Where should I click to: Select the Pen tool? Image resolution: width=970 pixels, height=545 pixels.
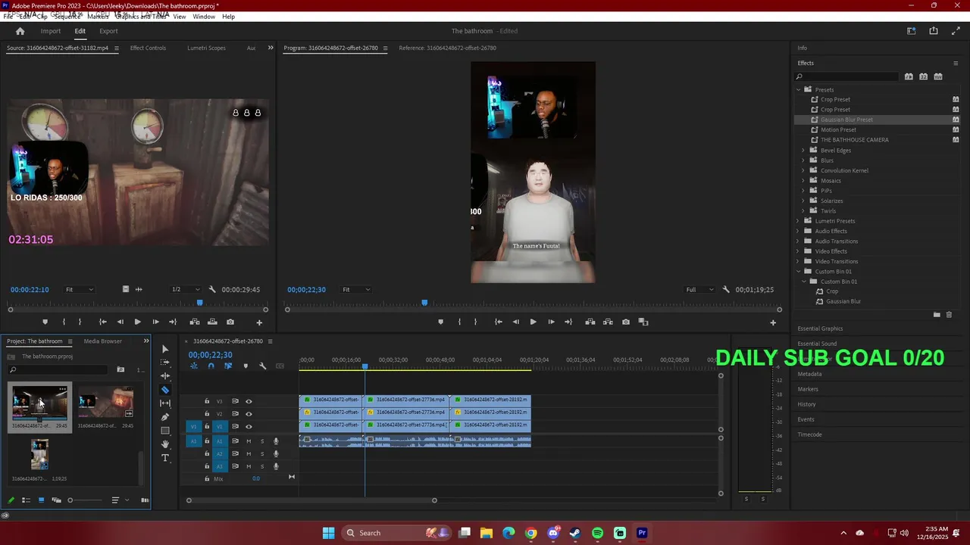(x=165, y=417)
